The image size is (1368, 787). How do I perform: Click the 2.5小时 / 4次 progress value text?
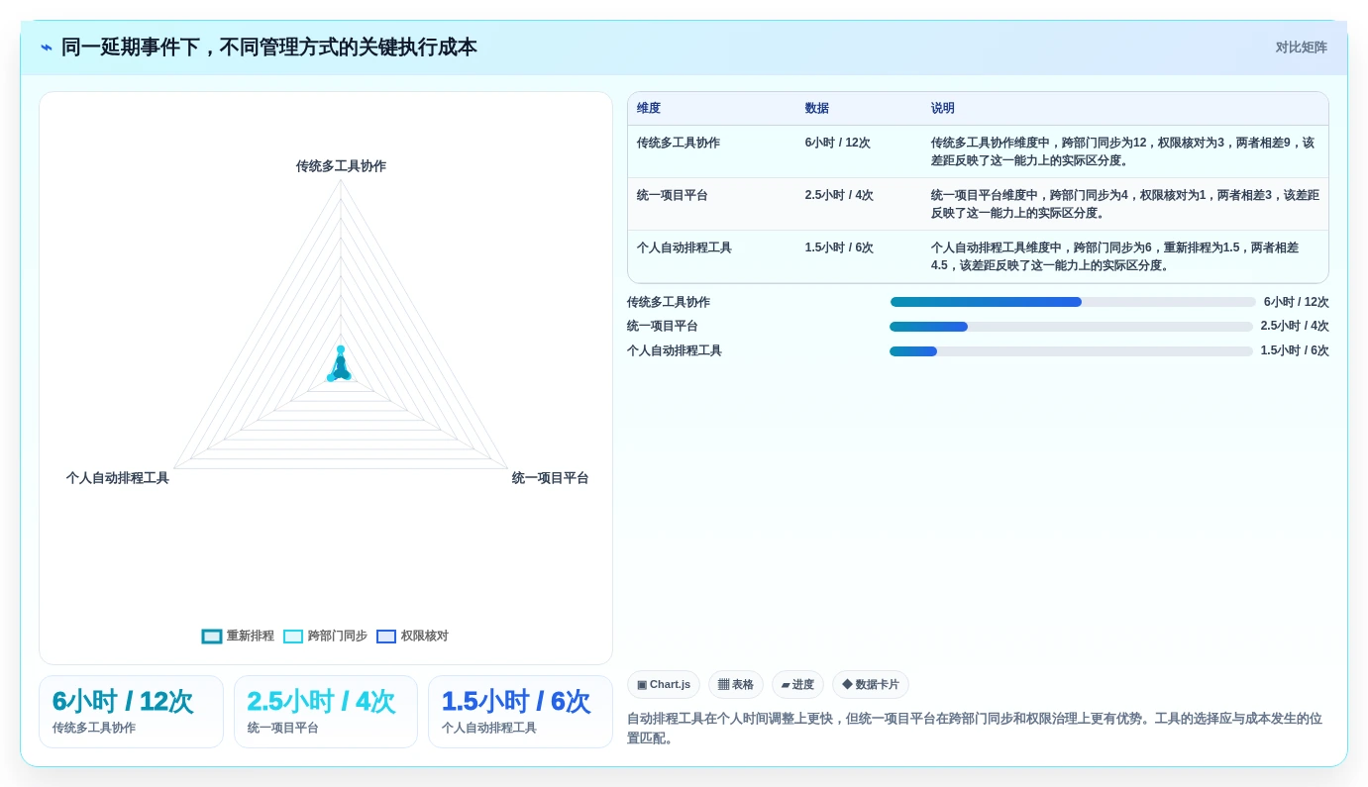coord(1295,327)
